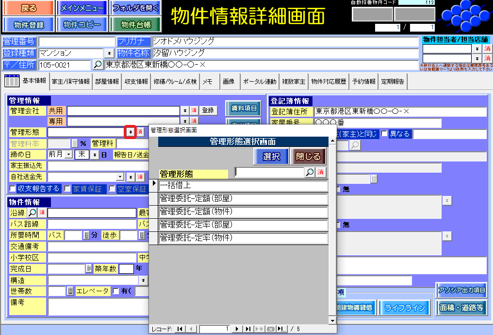Click the 閉じる button to close popup
This screenshot has width=493, height=335.
pos(308,156)
